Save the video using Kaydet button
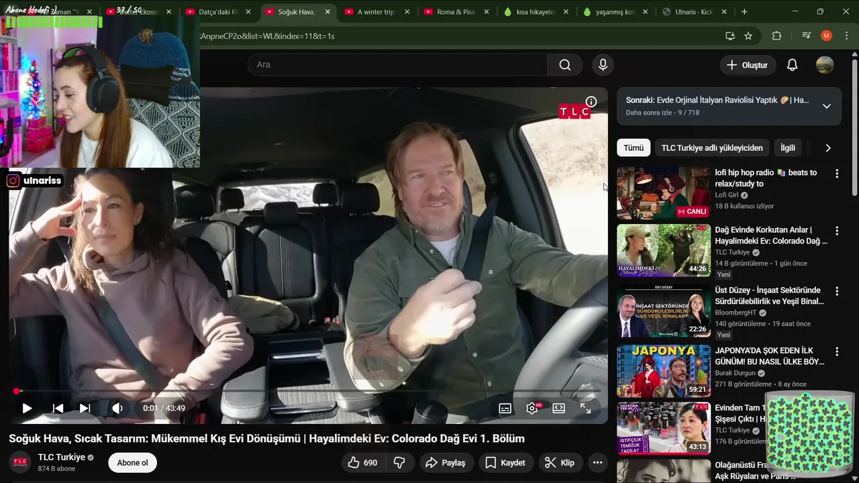This screenshot has height=483, width=859. click(x=505, y=463)
